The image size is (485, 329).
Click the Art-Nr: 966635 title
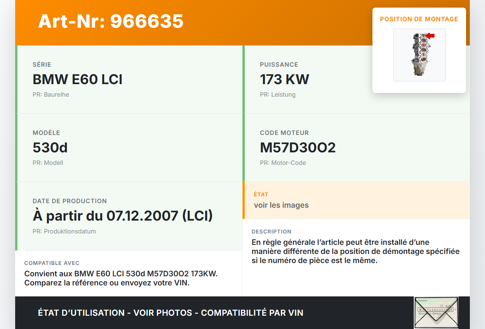coord(111,22)
